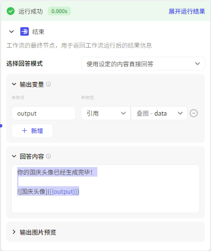Click the output parameter name field
The height and width of the screenshot is (251, 211).
(x=44, y=113)
